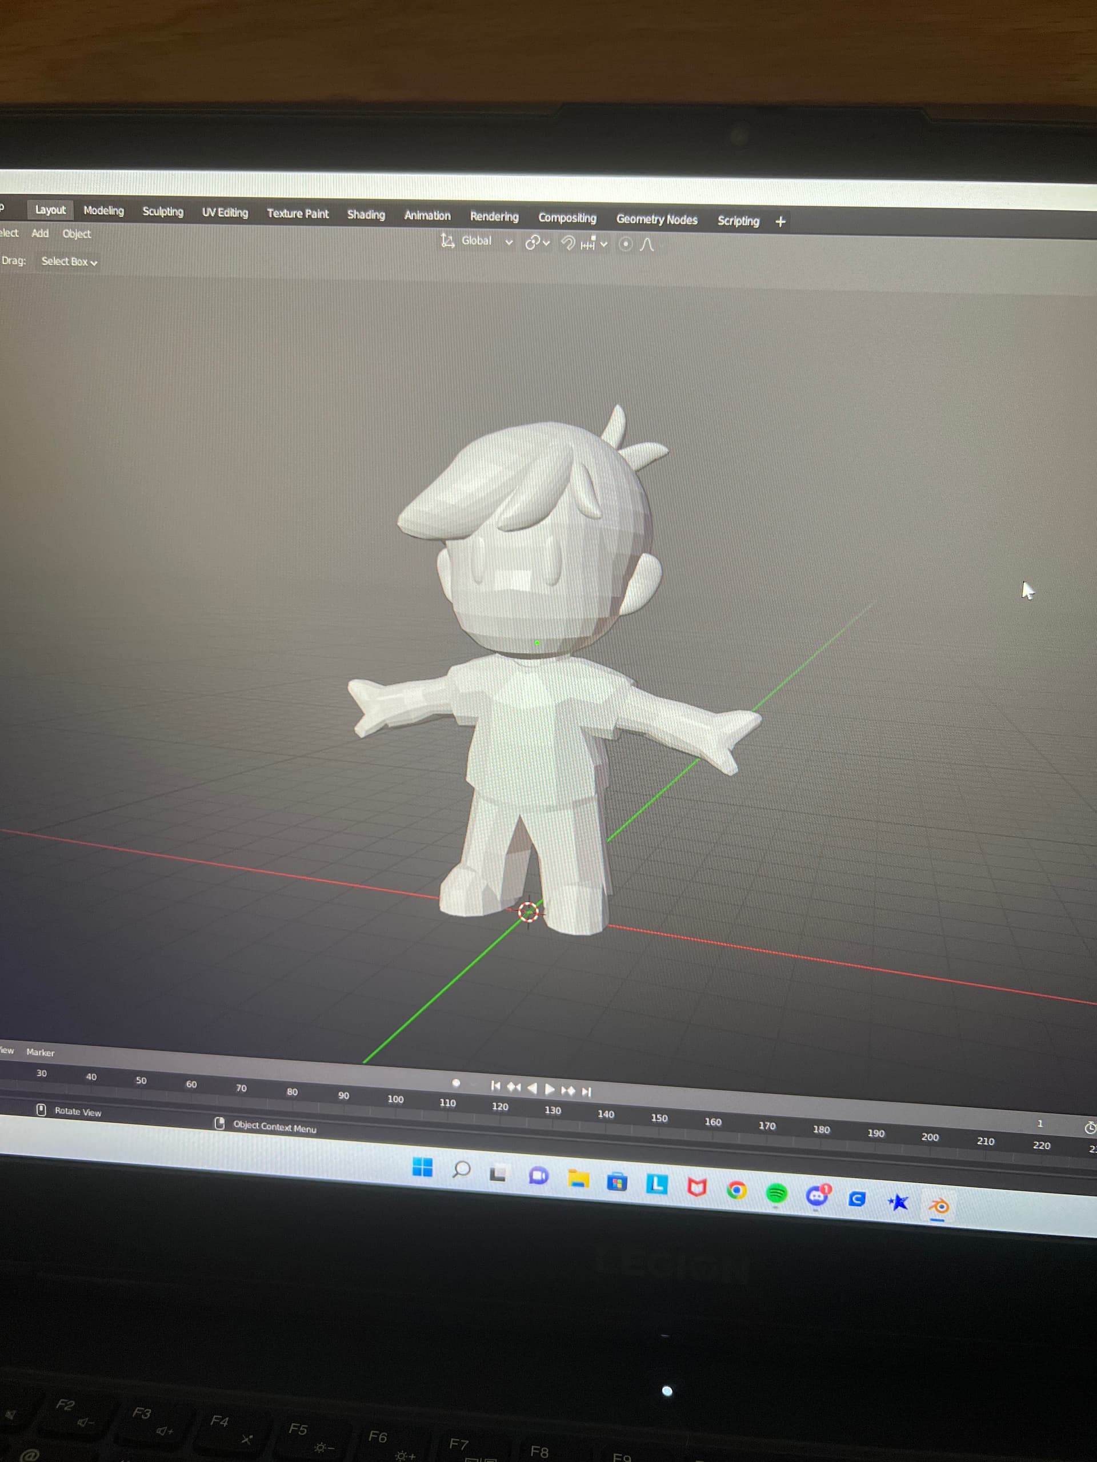Viewport: 1097px width, 1462px height.
Task: Open Proportional Editing Falloff curve
Action: tap(647, 244)
